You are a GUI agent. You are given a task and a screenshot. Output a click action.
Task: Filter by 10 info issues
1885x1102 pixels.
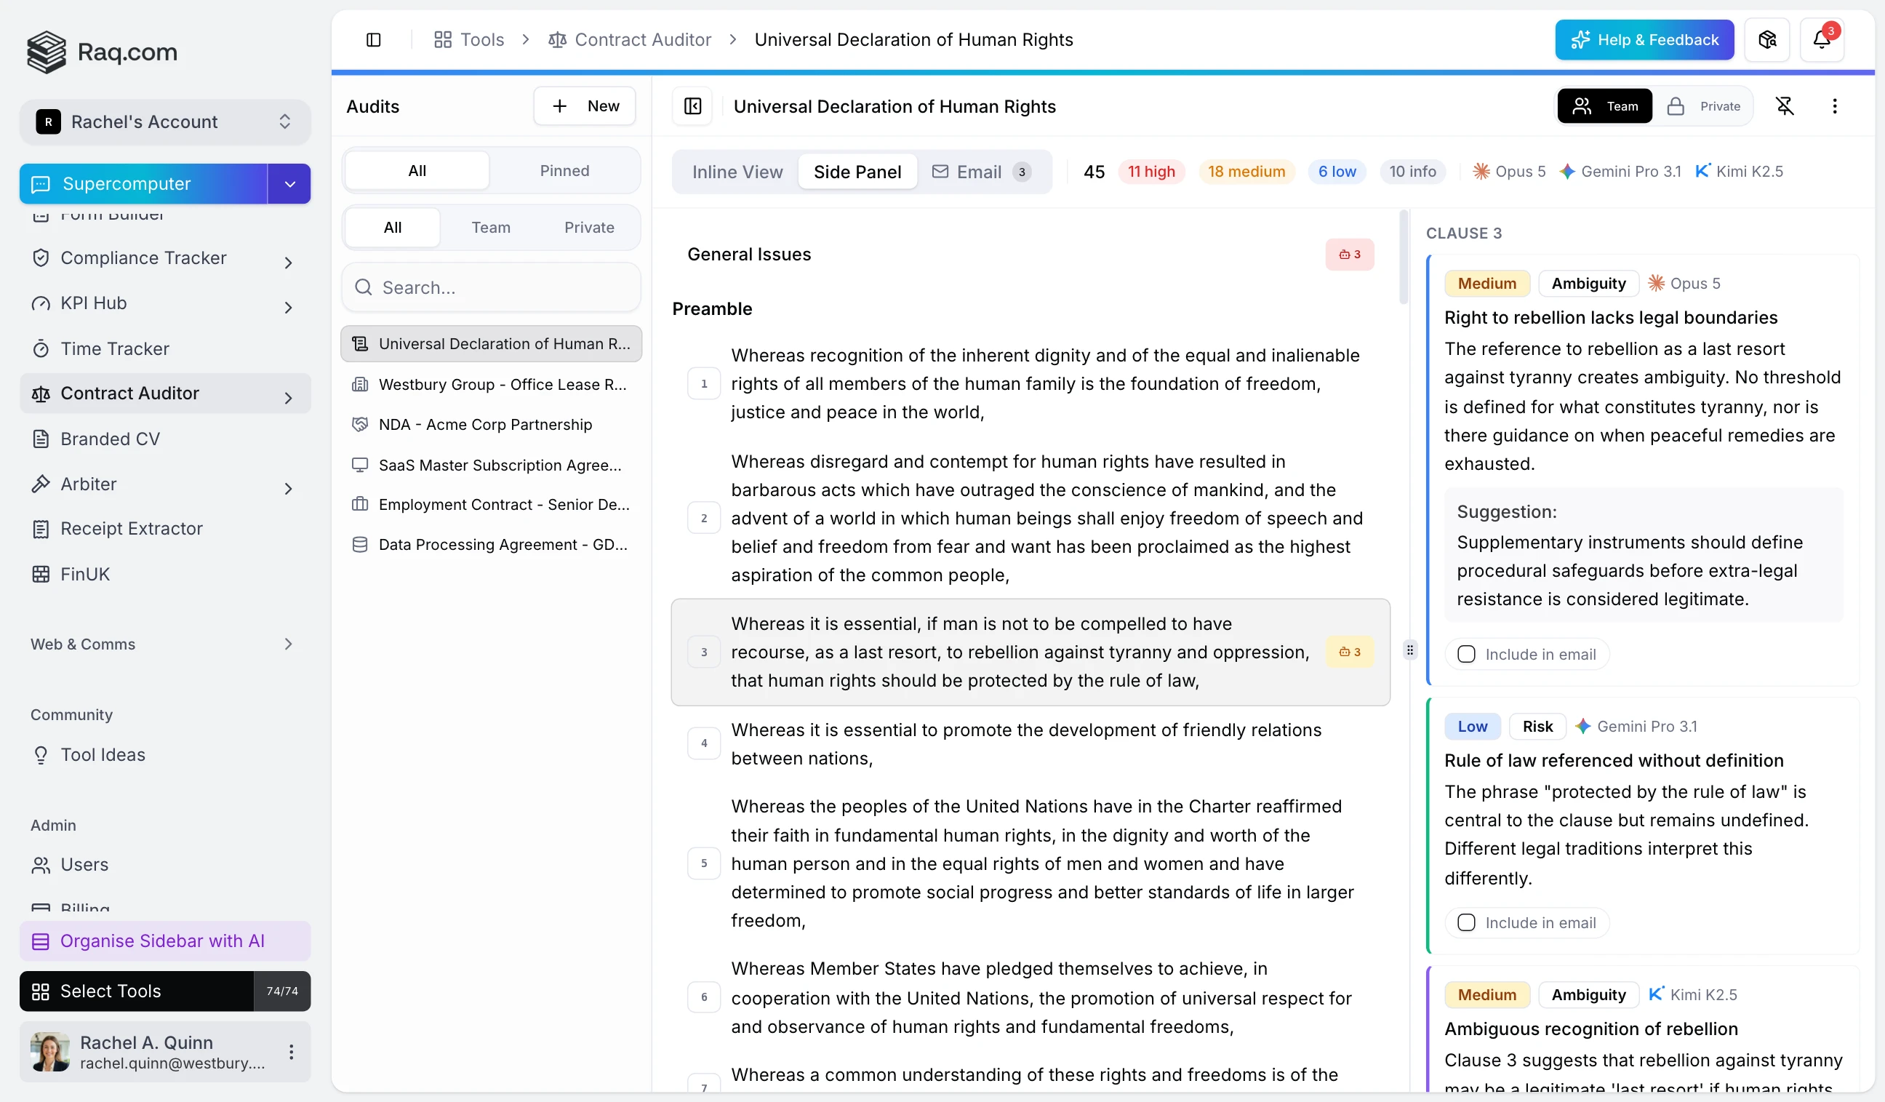(x=1412, y=172)
